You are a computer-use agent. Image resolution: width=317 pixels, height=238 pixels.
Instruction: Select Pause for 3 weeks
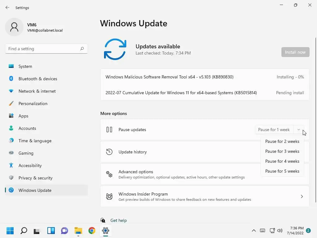pyautogui.click(x=282, y=151)
